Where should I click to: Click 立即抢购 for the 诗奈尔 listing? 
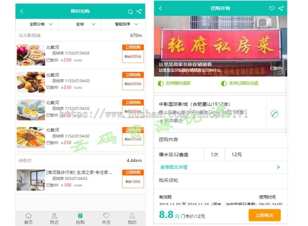(x=133, y=173)
